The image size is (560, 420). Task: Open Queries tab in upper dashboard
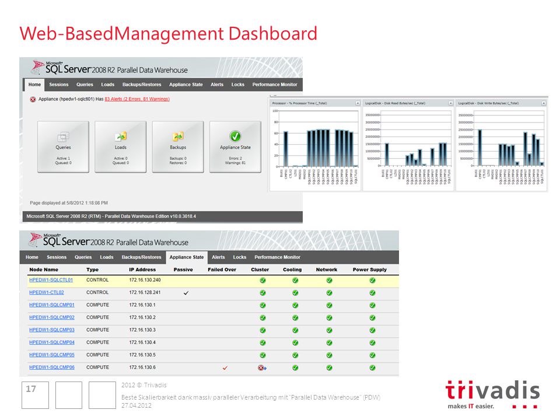point(85,85)
